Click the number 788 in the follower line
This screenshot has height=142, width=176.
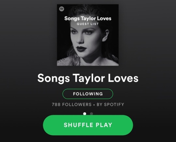[56, 105]
